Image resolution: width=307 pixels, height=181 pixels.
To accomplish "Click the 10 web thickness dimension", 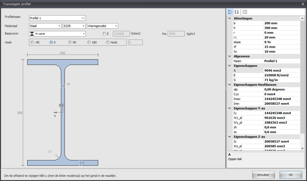I will point(68,84).
